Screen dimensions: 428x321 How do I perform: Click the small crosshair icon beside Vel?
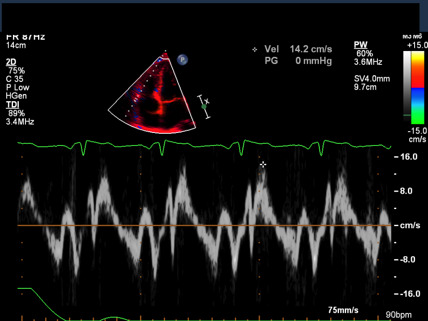(x=255, y=49)
